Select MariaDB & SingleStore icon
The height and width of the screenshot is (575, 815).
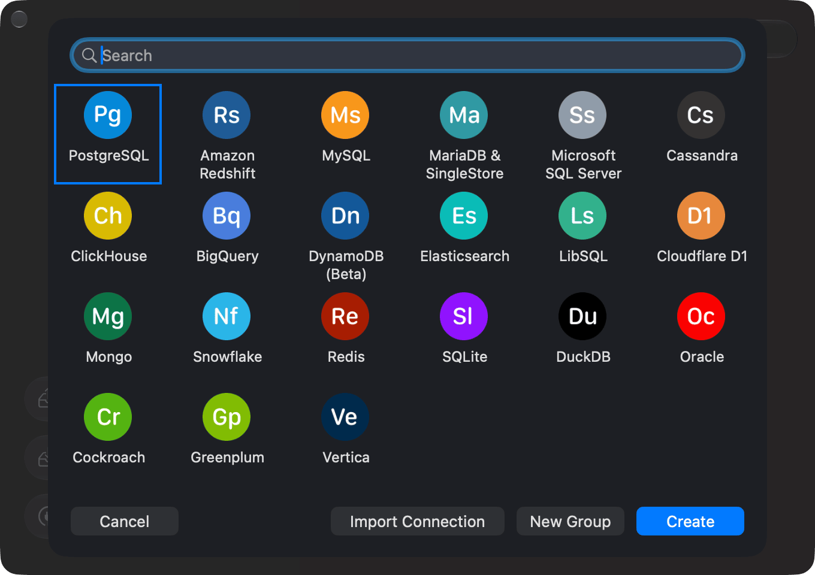[x=464, y=115]
